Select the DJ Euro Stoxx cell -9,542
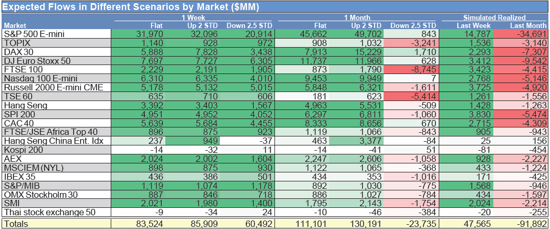 pyautogui.click(x=520, y=61)
